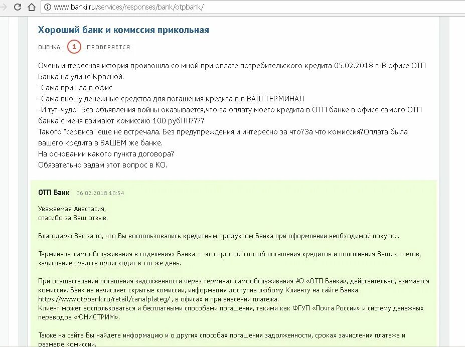
Task: Click the reply timestamp 06.02.2018 10:54
Action: coord(100,193)
